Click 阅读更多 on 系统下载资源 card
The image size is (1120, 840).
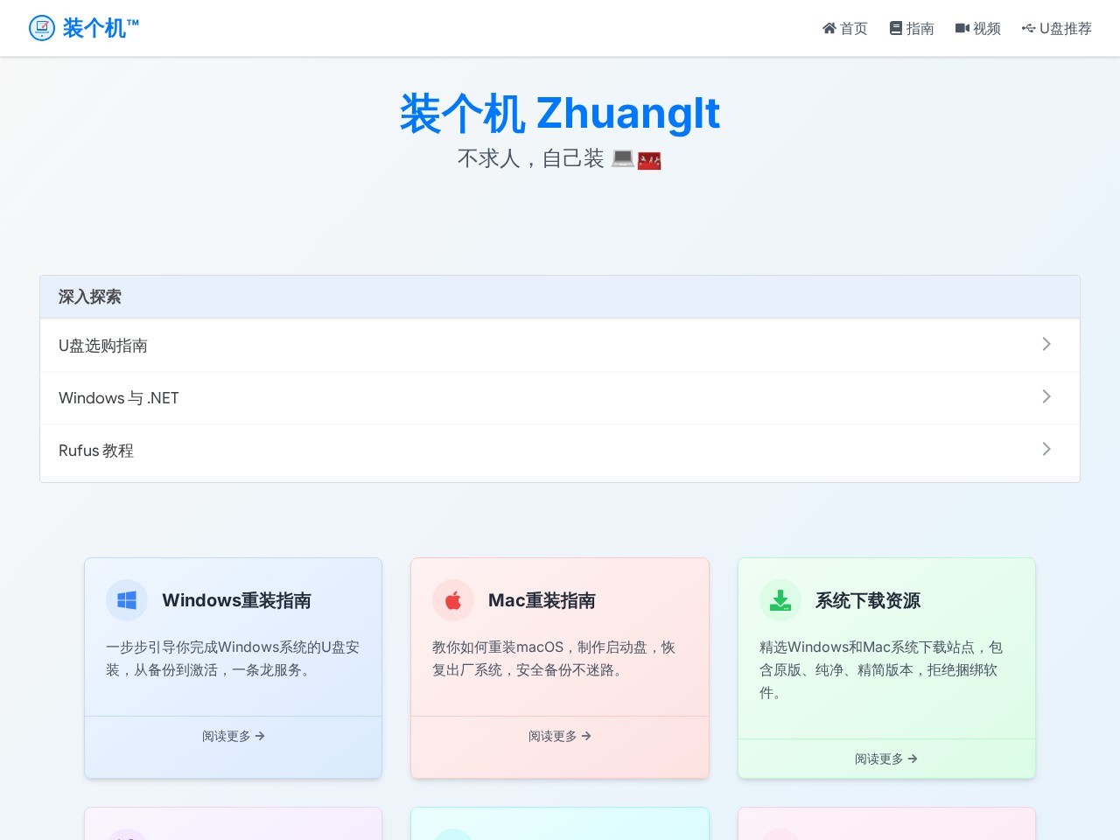pyautogui.click(x=886, y=759)
